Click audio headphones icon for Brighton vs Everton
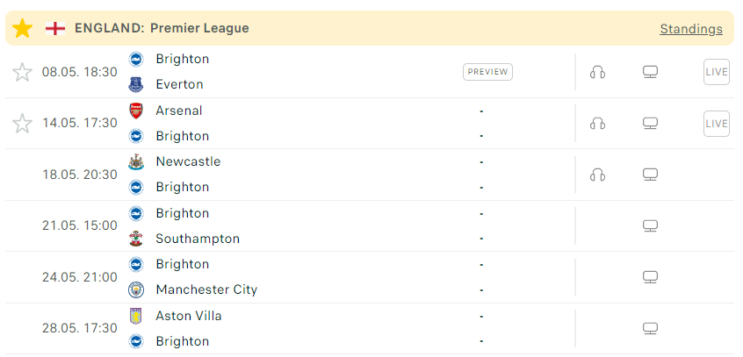Viewport: 743px width, 357px height. coord(597,72)
